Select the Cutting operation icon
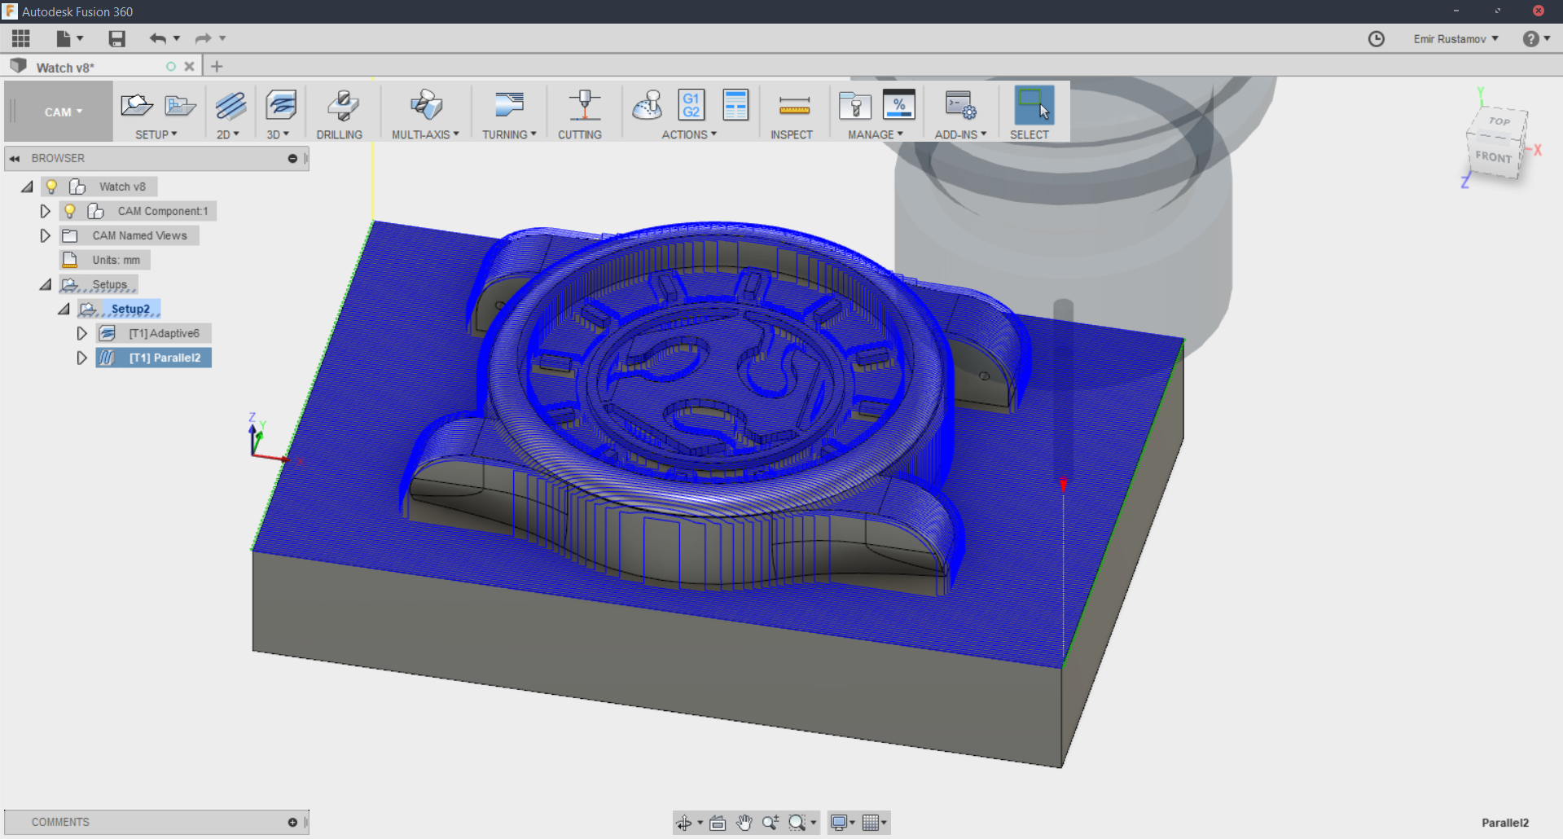 click(584, 105)
